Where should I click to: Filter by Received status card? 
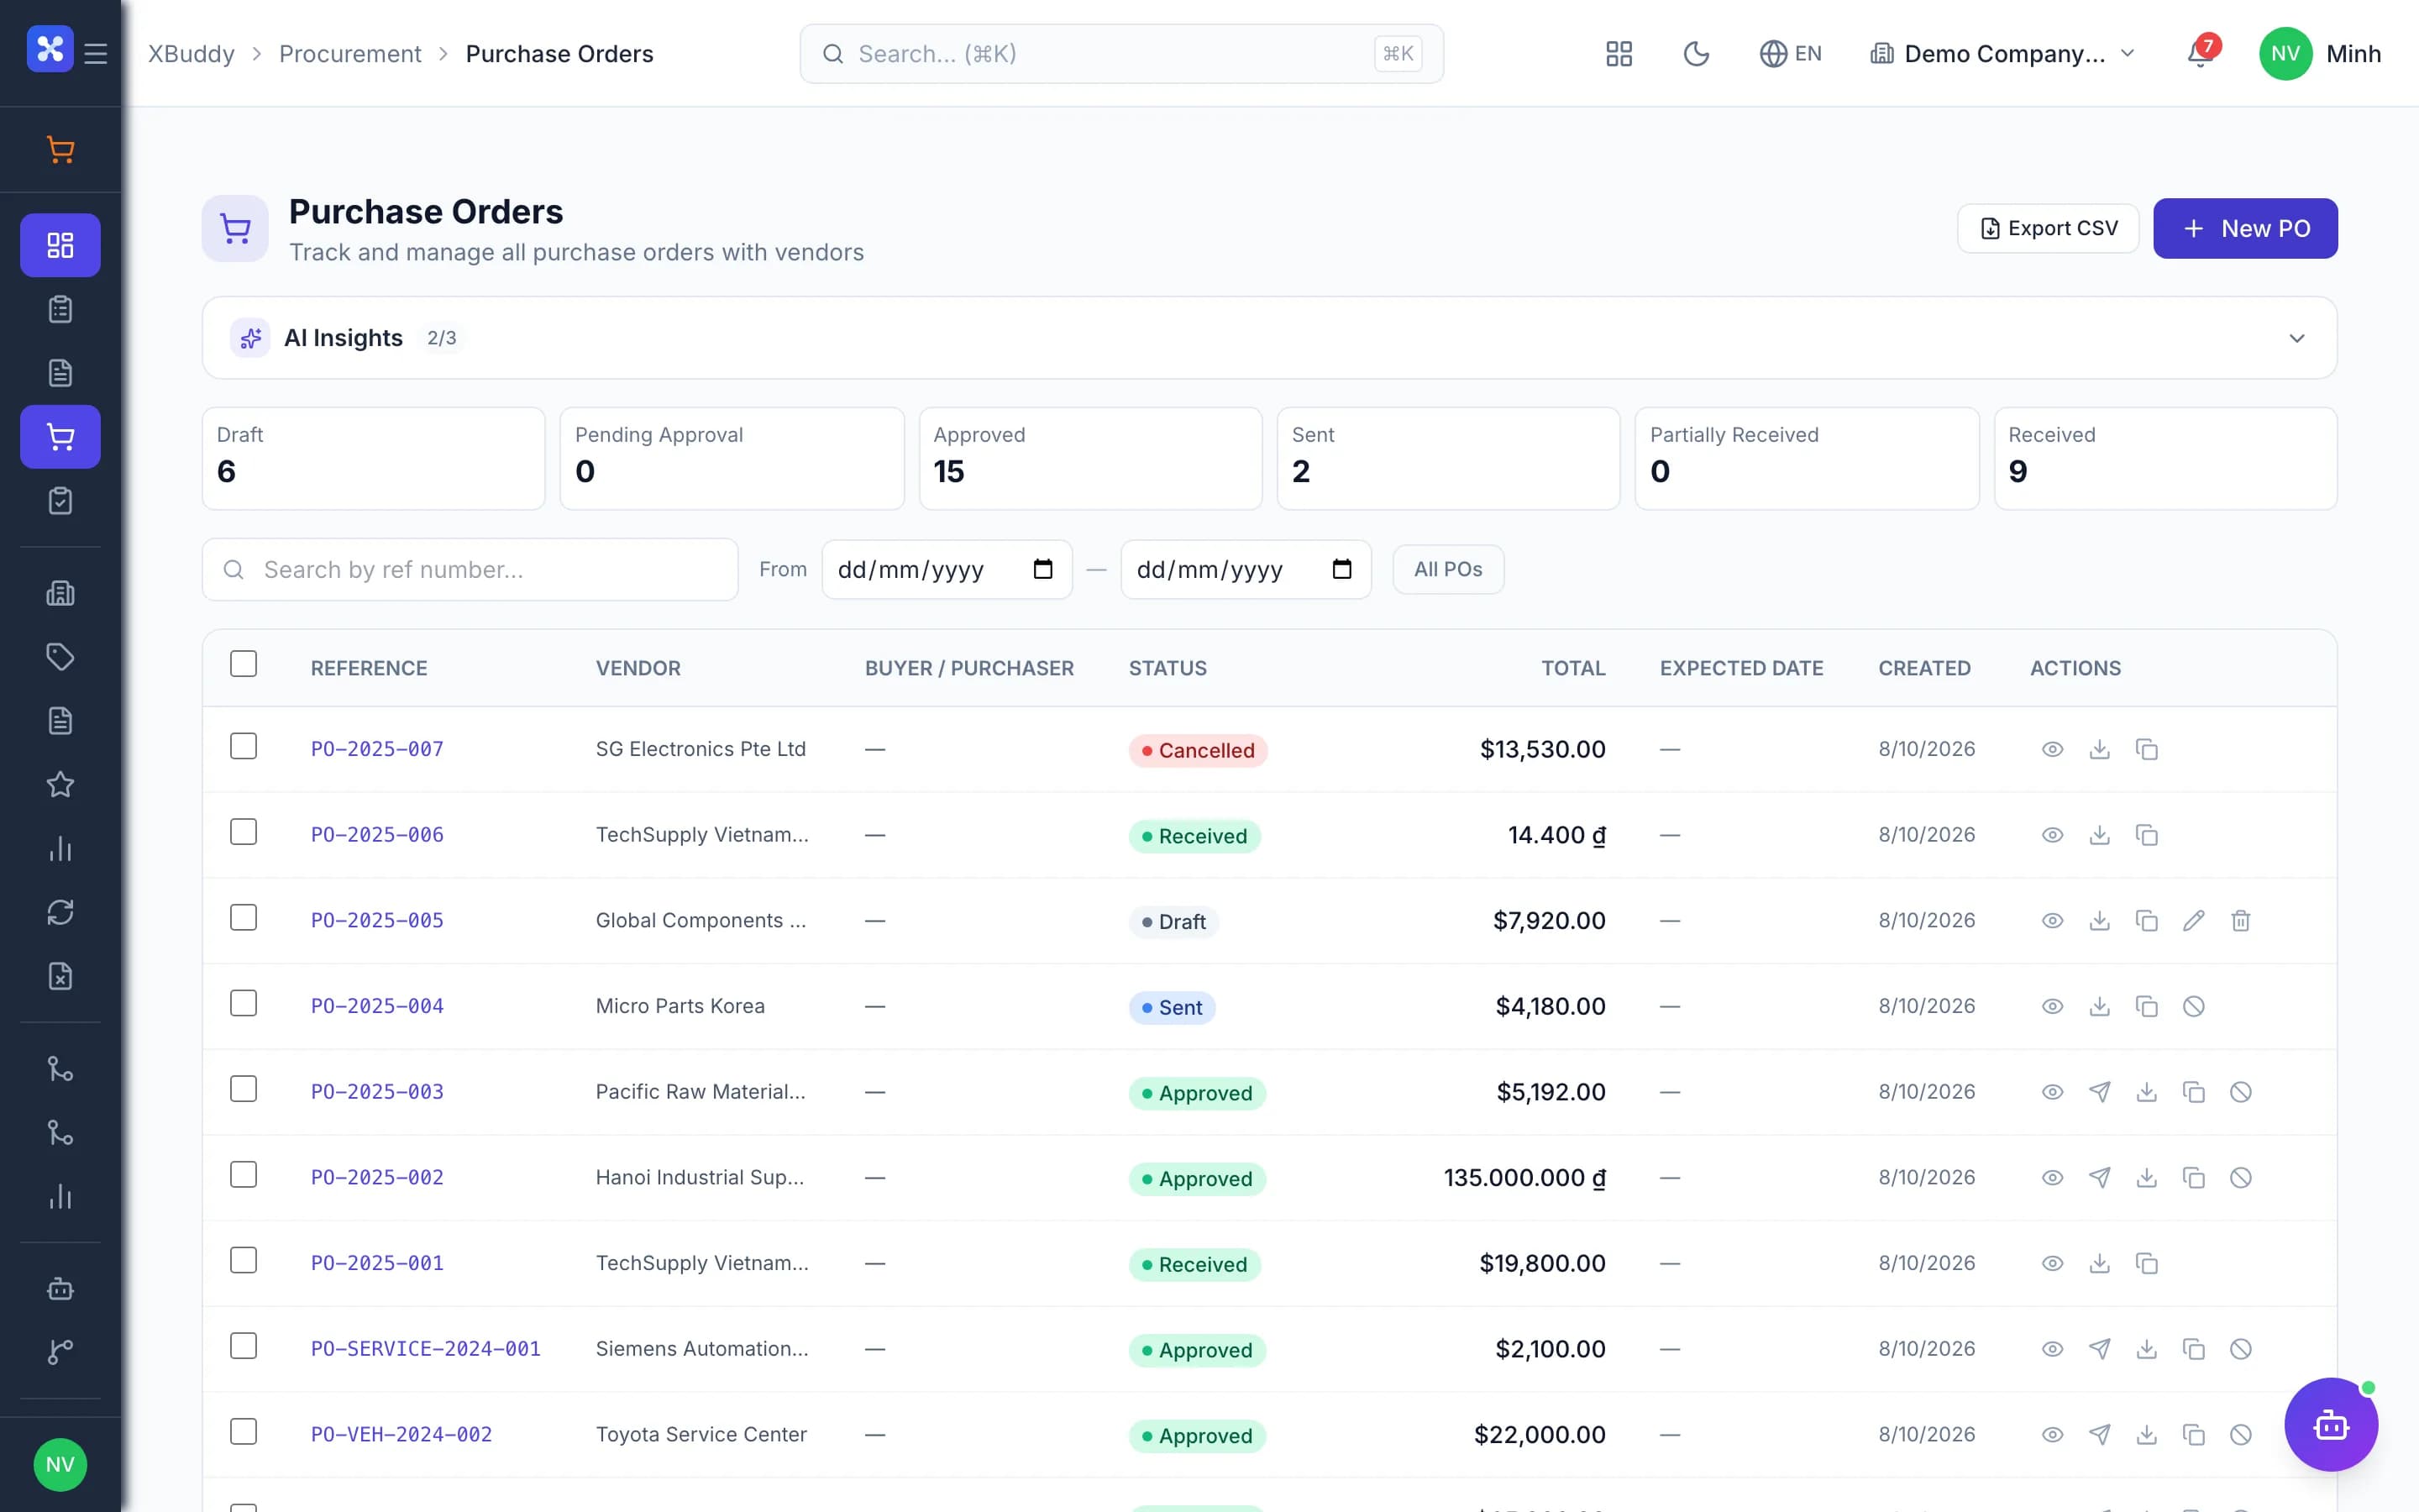click(2165, 459)
